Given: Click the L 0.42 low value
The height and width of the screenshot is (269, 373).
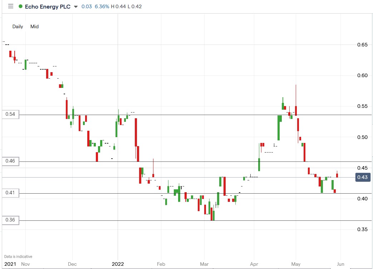Looking at the screenshot, I should [x=134, y=6].
